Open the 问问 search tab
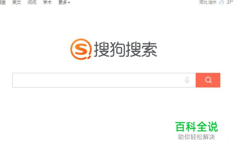 click(x=32, y=2)
